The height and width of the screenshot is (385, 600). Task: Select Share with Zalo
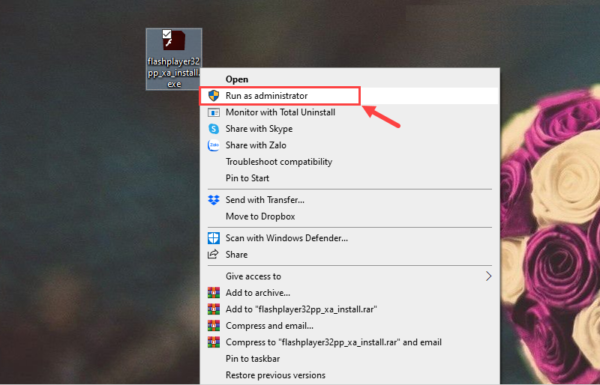point(349,145)
